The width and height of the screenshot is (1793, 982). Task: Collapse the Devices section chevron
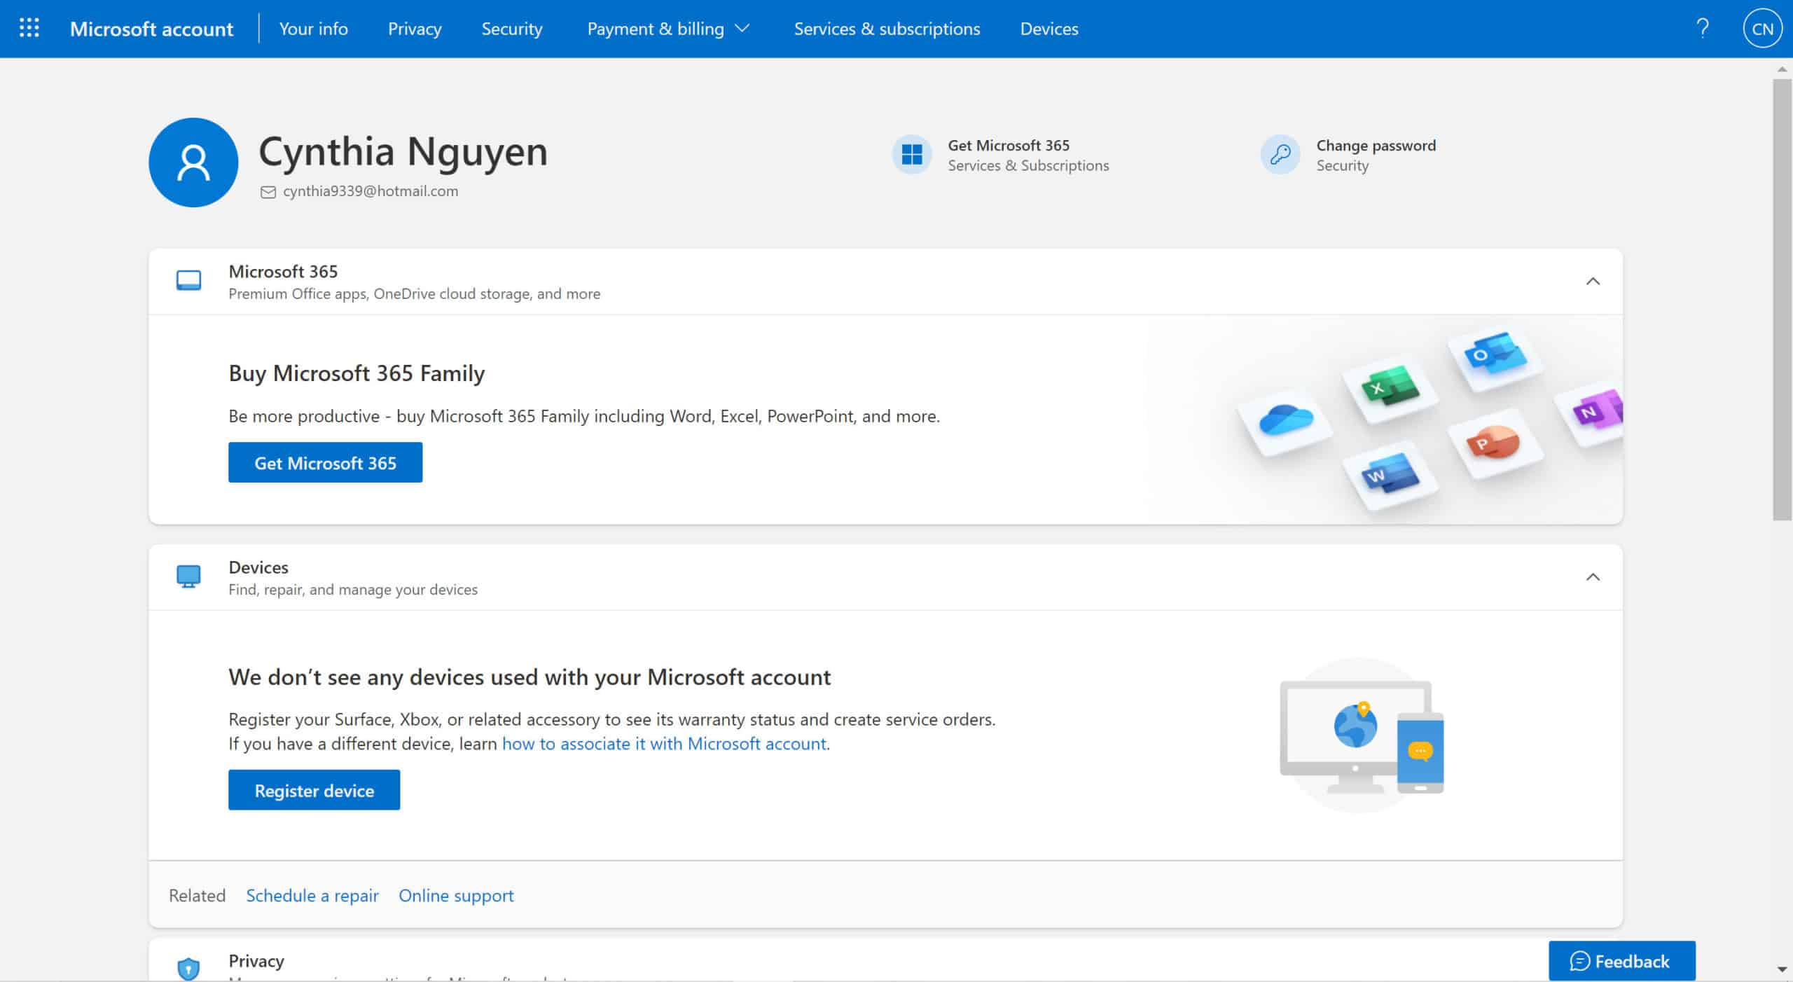[1593, 577]
